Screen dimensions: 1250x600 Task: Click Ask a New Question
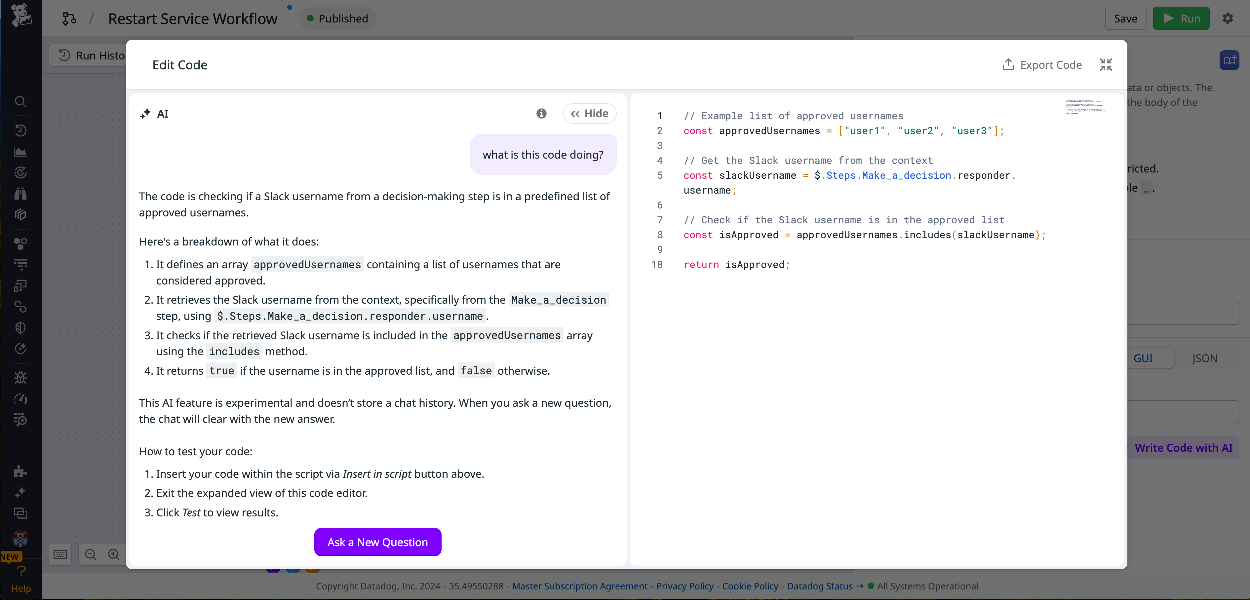[x=377, y=542]
